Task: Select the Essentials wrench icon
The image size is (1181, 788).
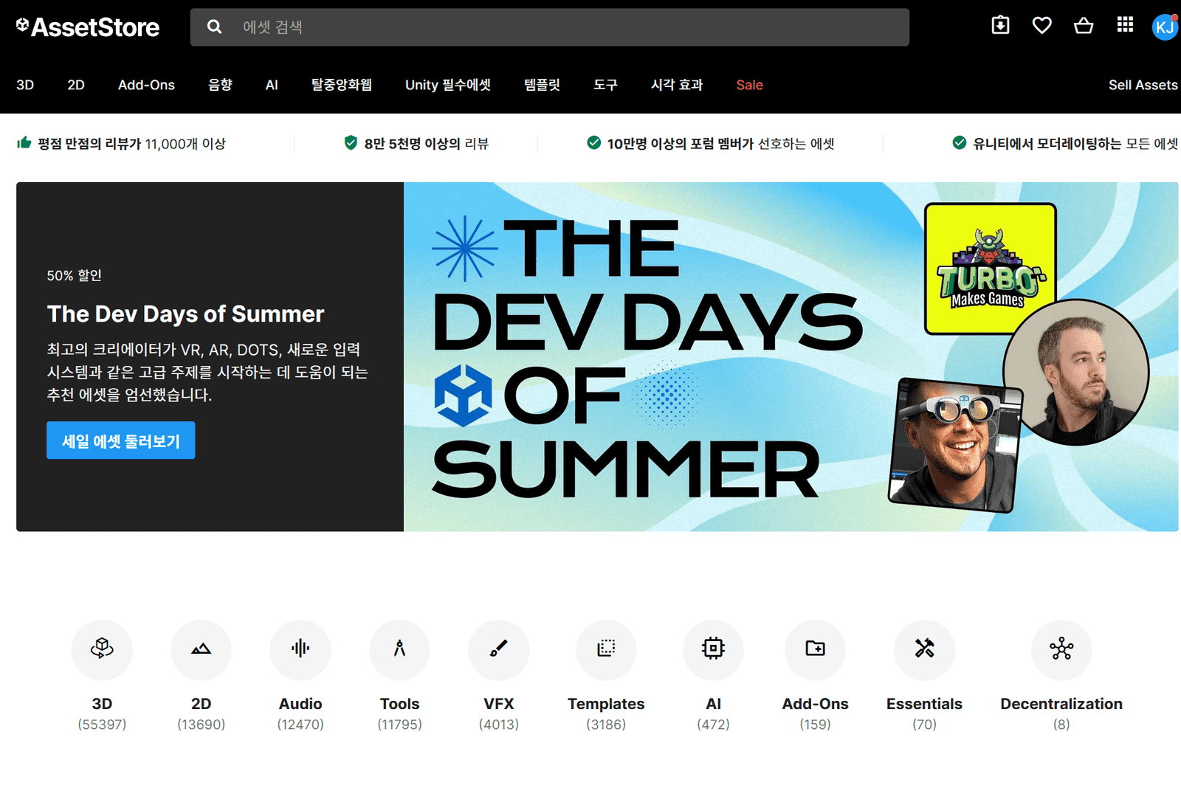Action: pos(924,649)
